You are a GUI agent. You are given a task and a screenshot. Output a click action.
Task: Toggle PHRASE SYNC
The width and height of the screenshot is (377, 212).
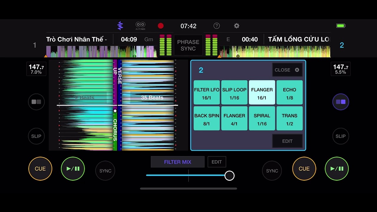coord(188,45)
